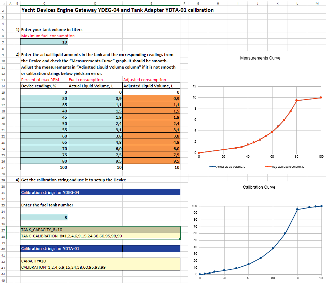Click the 'Calibration strings for YDTA-01' header
Screen dimensions: 326x283
(100, 249)
